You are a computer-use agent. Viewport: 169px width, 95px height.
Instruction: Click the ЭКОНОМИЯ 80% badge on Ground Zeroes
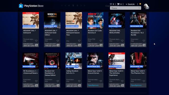93,66
